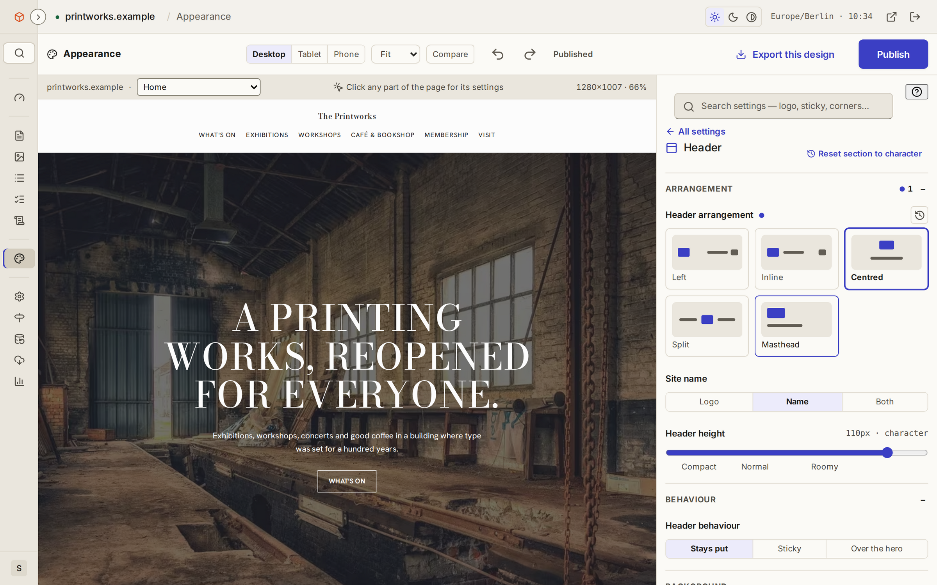The width and height of the screenshot is (937, 585).
Task: Set Site name to Both
Action: point(885,402)
